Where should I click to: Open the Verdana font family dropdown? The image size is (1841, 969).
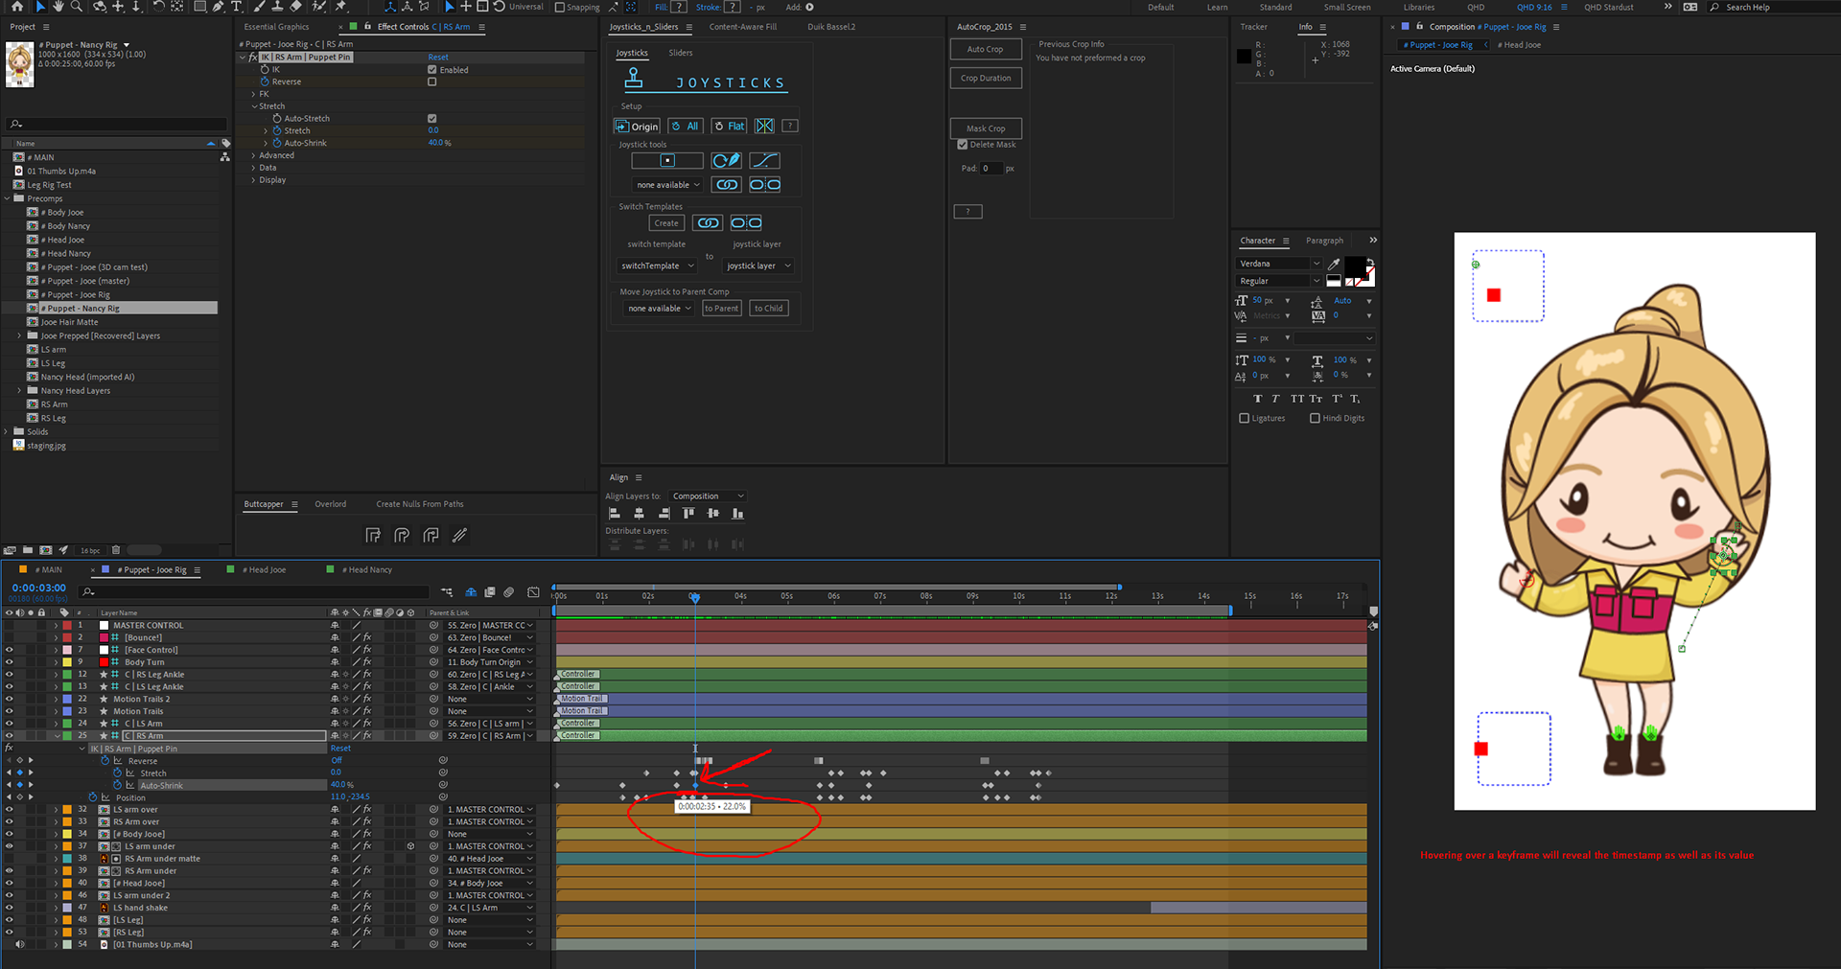1279,264
